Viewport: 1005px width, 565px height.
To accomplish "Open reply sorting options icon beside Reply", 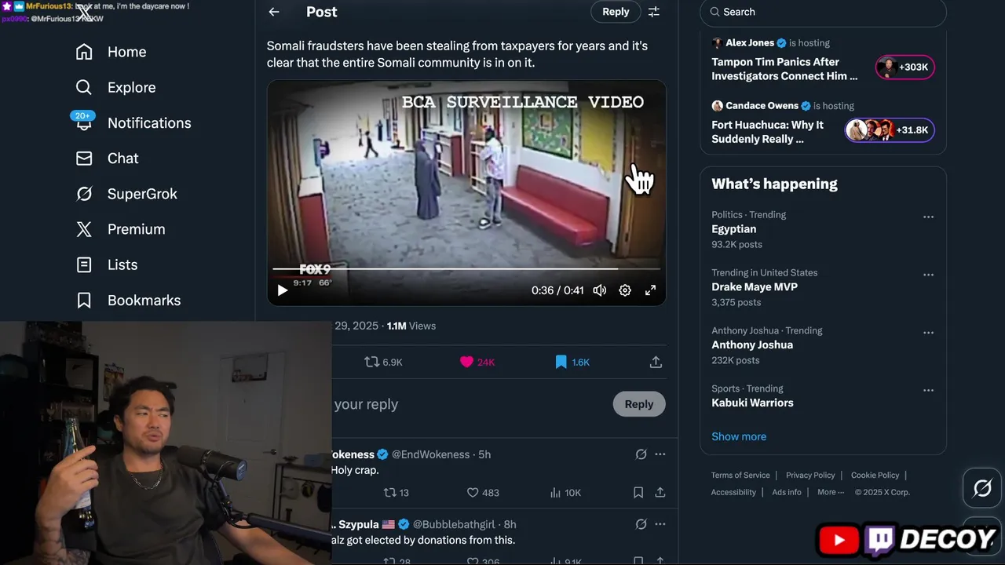I will [653, 12].
